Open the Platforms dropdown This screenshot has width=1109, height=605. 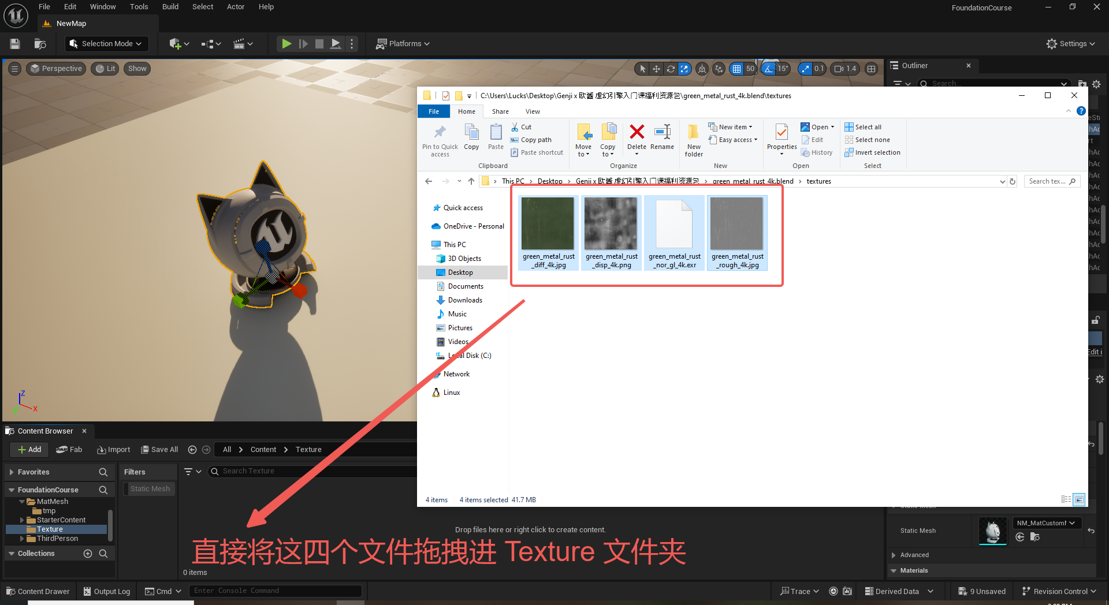[403, 44]
